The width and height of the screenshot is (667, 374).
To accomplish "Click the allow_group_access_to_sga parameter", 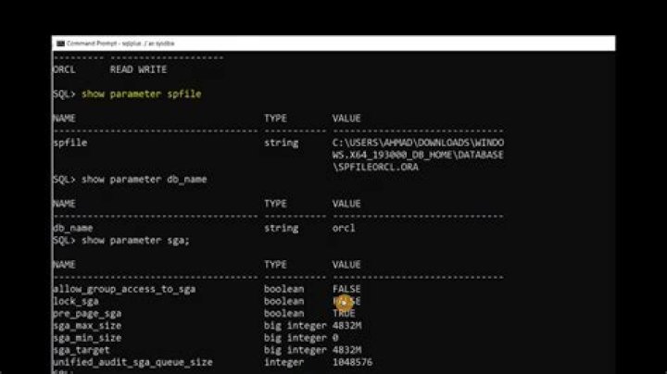I will [x=124, y=290].
